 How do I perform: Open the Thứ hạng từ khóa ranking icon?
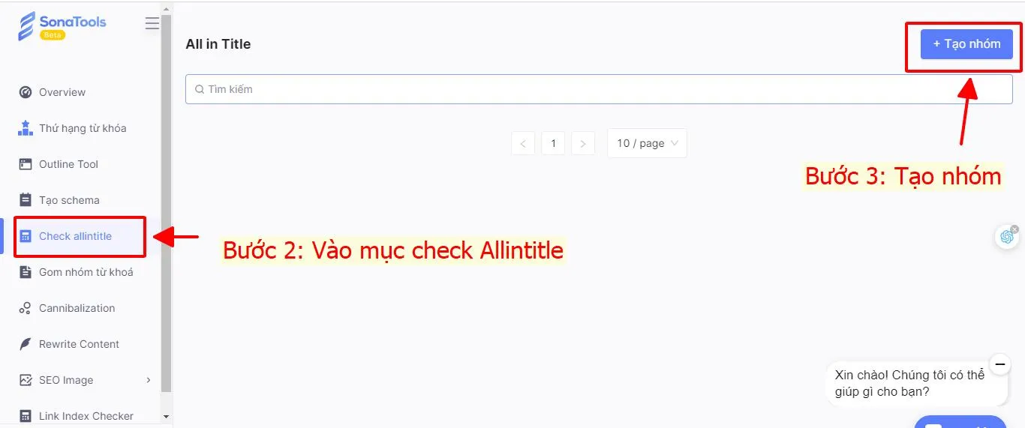pyautogui.click(x=26, y=128)
